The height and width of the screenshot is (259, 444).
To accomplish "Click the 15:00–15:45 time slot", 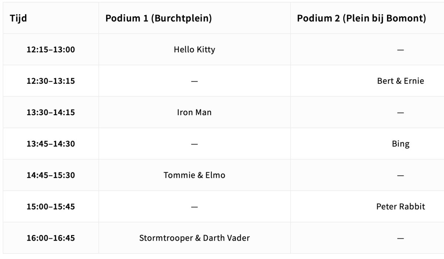I will [51, 206].
